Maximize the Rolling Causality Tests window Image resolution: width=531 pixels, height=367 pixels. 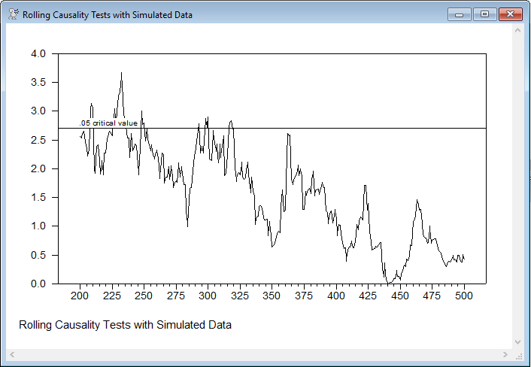tap(484, 14)
